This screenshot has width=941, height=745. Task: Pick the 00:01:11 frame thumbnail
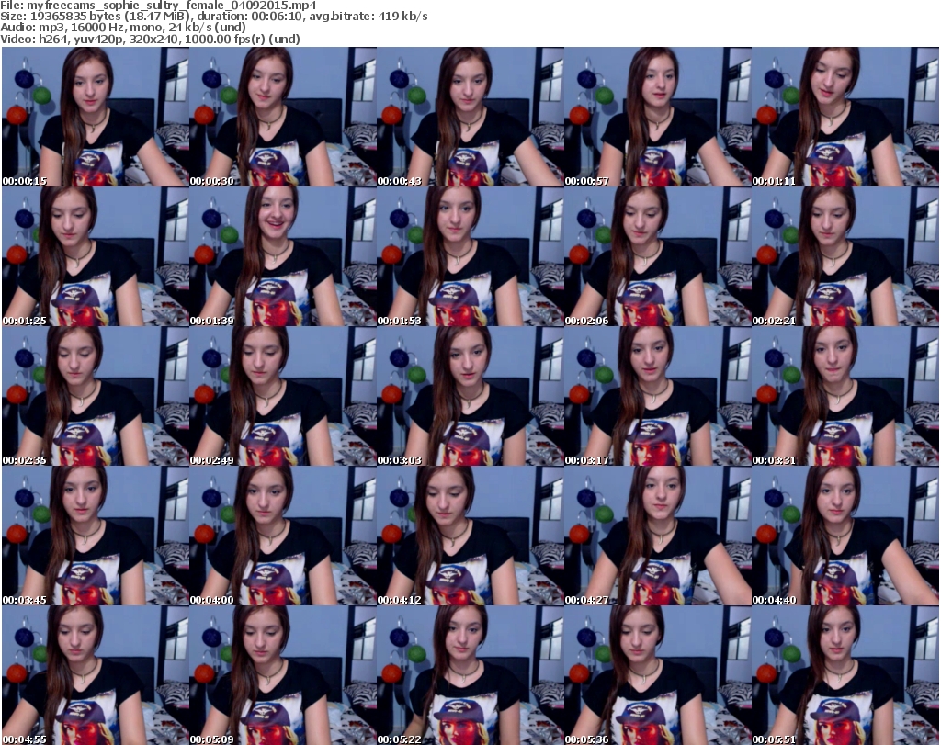point(845,117)
